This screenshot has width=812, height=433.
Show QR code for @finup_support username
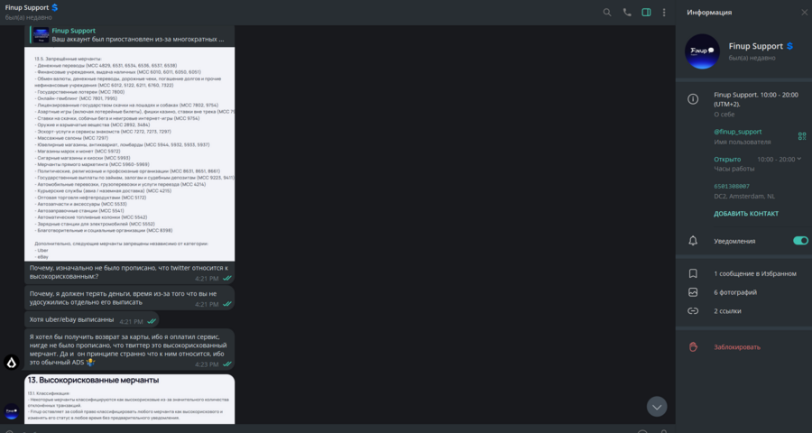pyautogui.click(x=802, y=136)
